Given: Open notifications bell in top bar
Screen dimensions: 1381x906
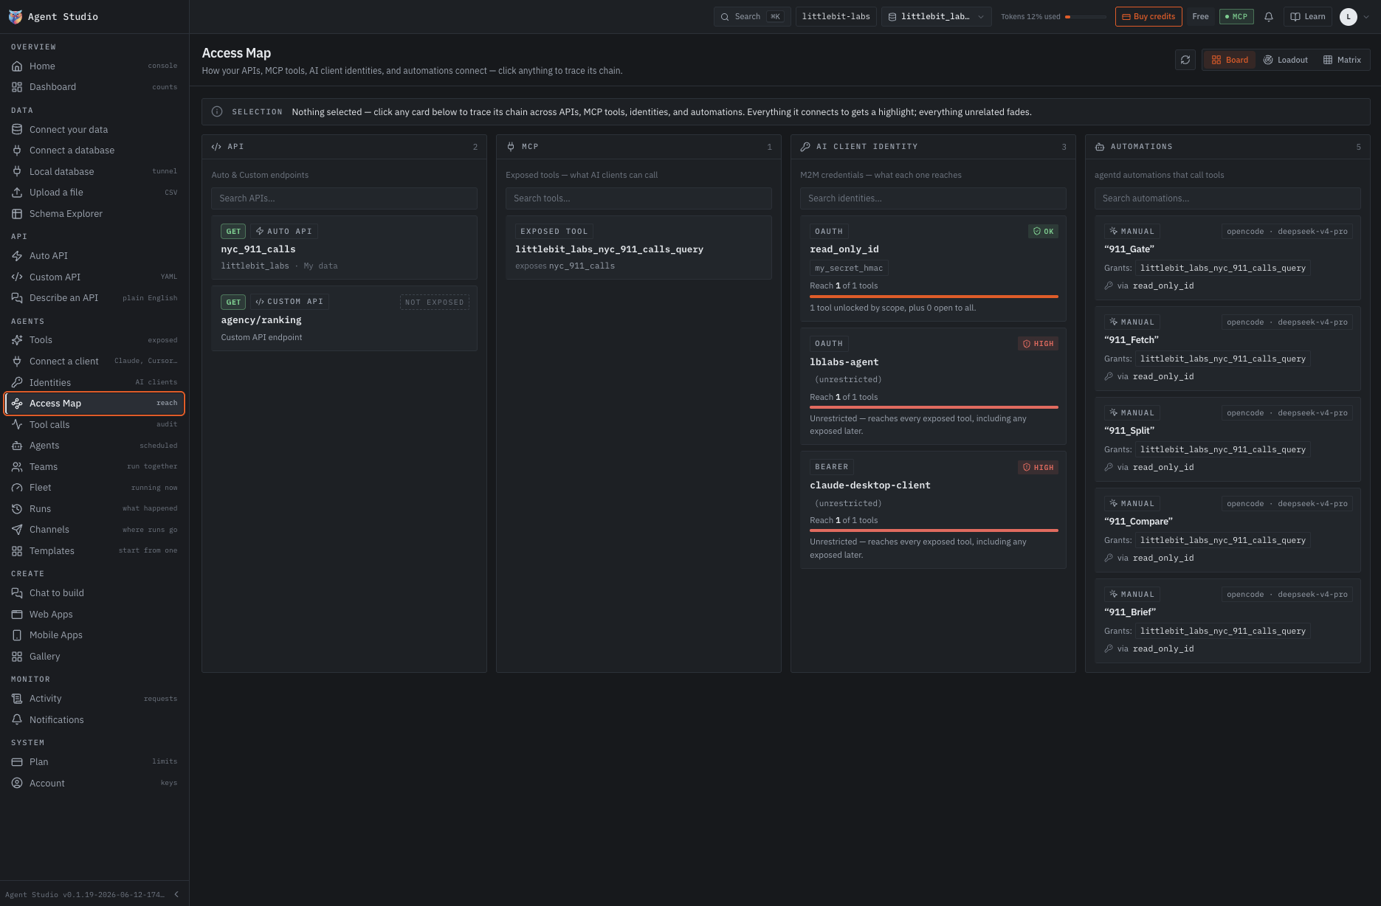Looking at the screenshot, I should [x=1269, y=17].
